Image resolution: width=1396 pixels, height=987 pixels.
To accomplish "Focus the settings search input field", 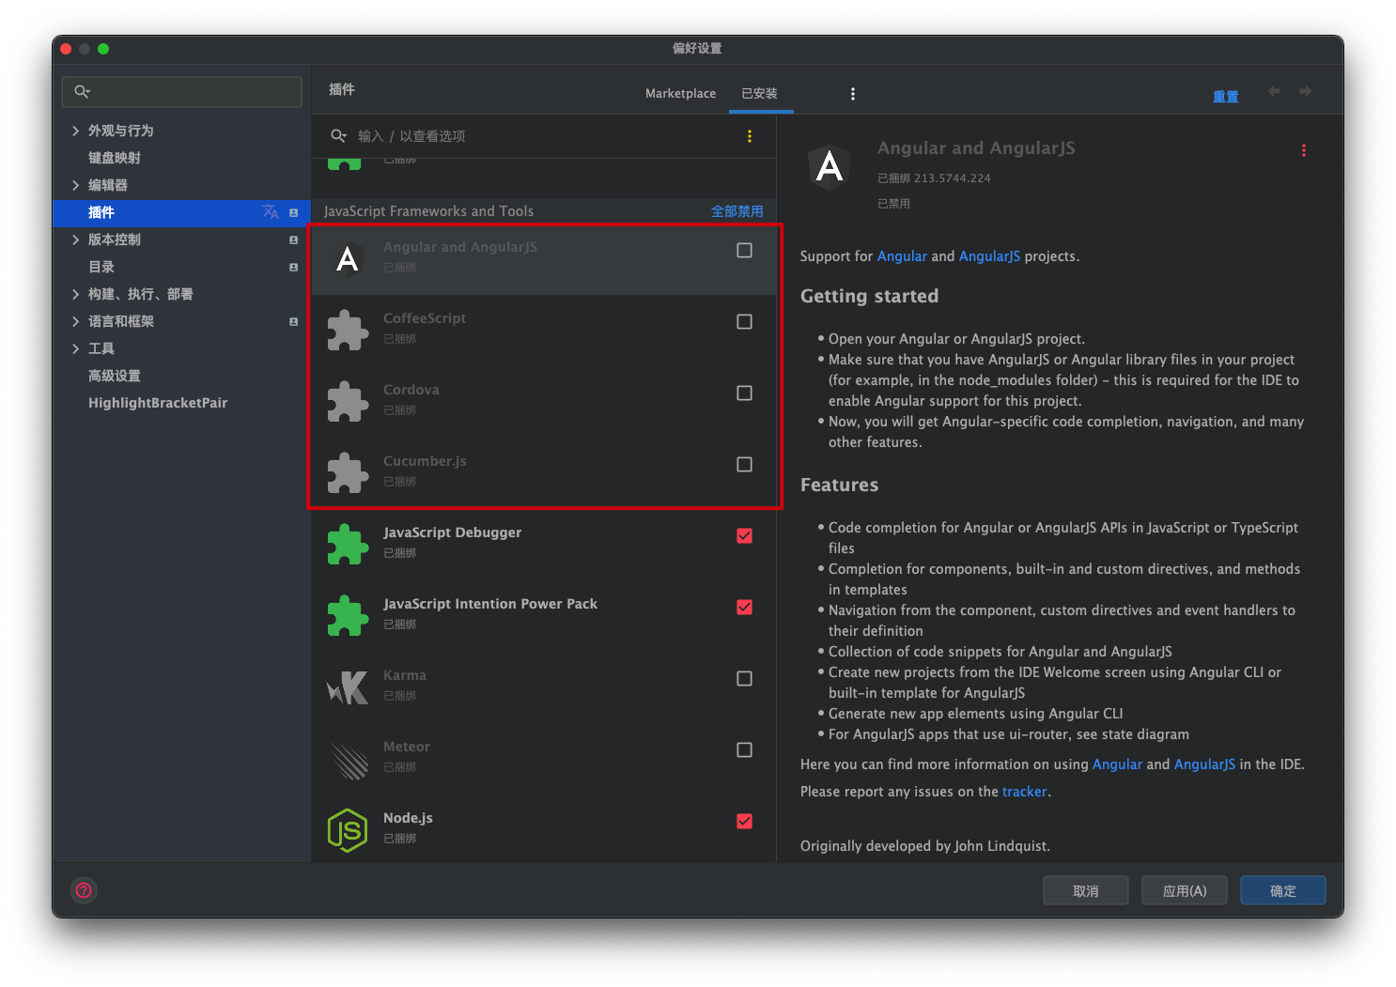I will (x=182, y=91).
